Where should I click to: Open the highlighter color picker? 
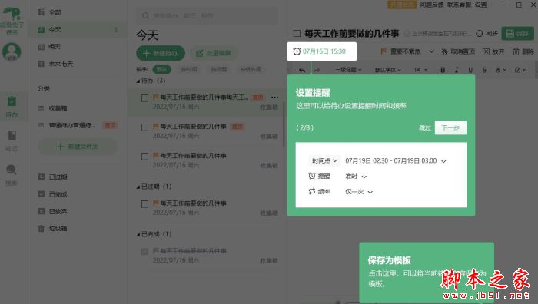[x=520, y=70]
